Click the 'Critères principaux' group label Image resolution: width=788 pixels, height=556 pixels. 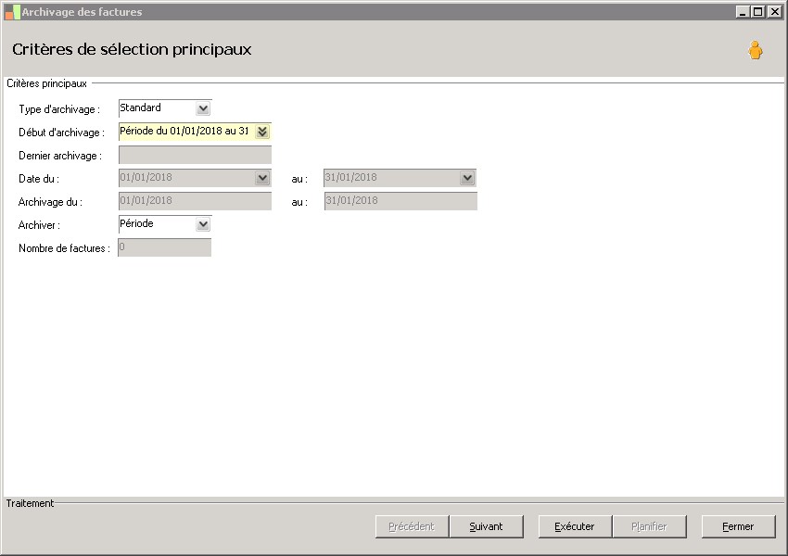(46, 83)
